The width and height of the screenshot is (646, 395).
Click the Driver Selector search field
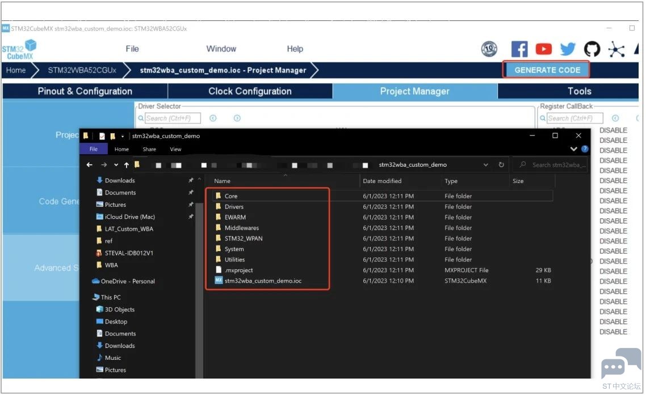(172, 118)
